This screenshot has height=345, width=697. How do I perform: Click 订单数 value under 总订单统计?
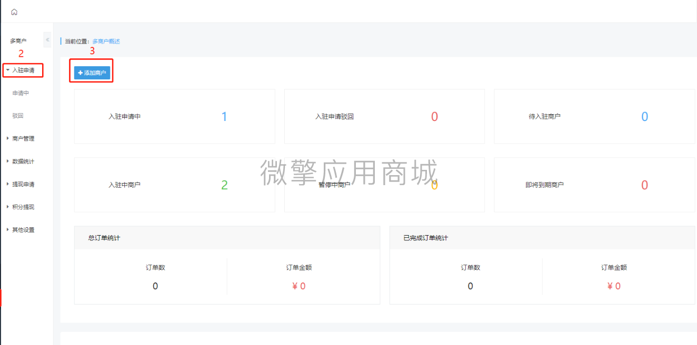(x=155, y=286)
